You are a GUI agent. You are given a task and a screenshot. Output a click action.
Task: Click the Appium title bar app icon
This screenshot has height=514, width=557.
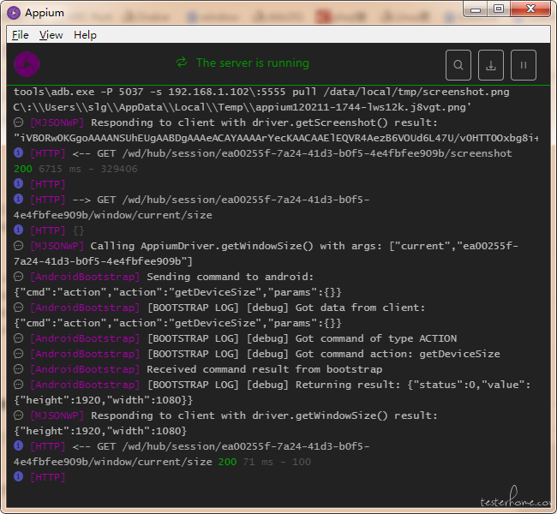[x=14, y=13]
